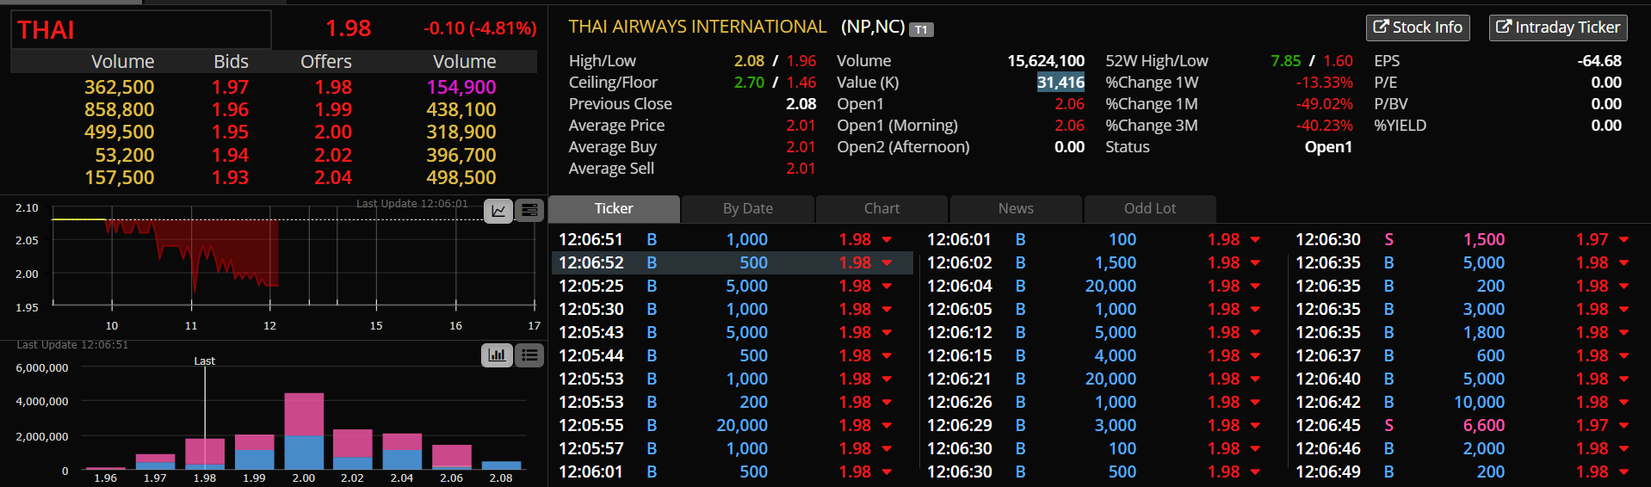Switch to the By Date tab
1651x487 pixels.
[747, 209]
